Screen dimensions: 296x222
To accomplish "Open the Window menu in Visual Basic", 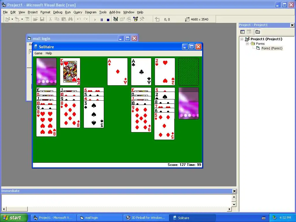I will pyautogui.click(x=129, y=12).
